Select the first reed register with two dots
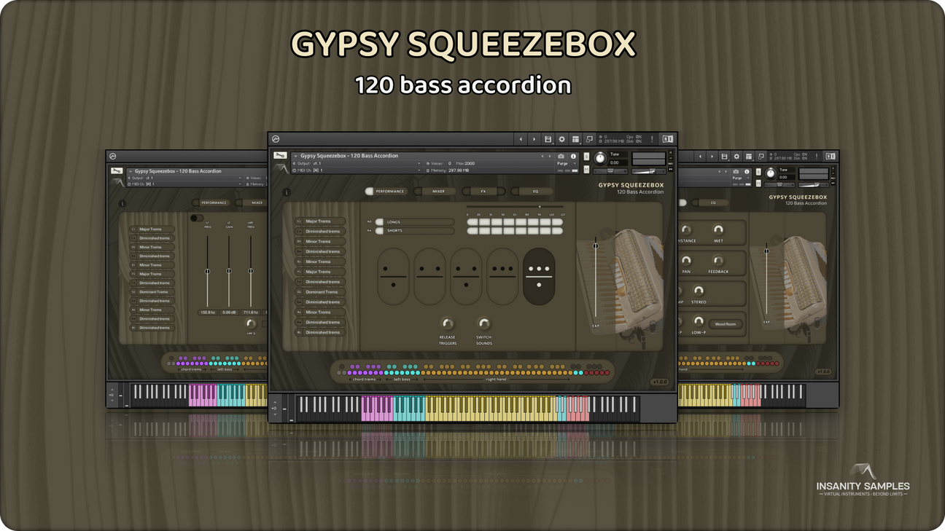This screenshot has width=945, height=531. point(393,276)
